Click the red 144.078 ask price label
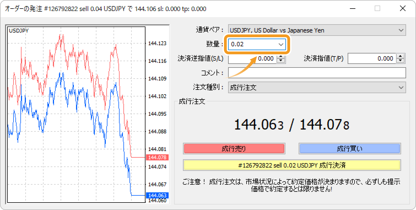This screenshot has width=416, height=210. [157, 157]
